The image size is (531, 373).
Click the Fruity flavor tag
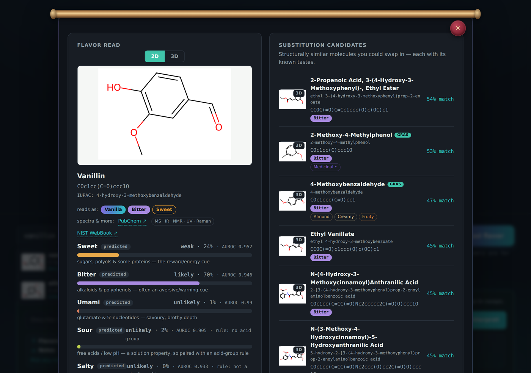click(x=368, y=217)
